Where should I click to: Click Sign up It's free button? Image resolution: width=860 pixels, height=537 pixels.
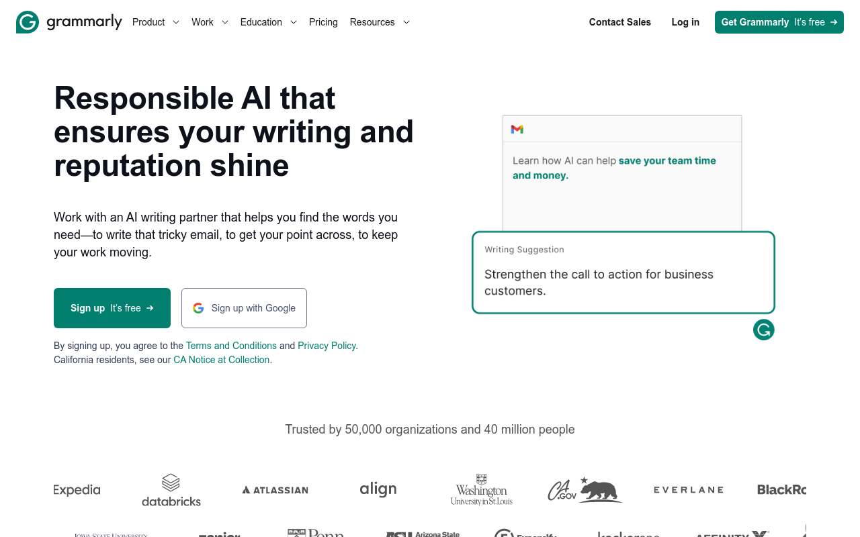pyautogui.click(x=112, y=308)
